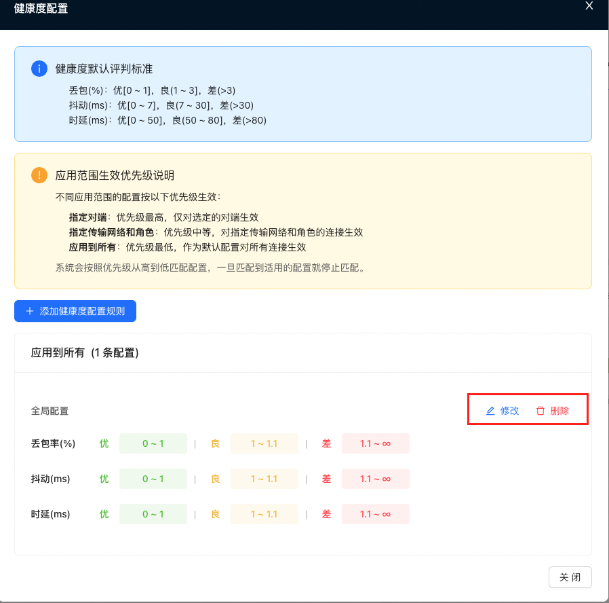Click the yellow 良 range chip for 丢包率
This screenshot has height=603, width=609.
click(x=264, y=443)
